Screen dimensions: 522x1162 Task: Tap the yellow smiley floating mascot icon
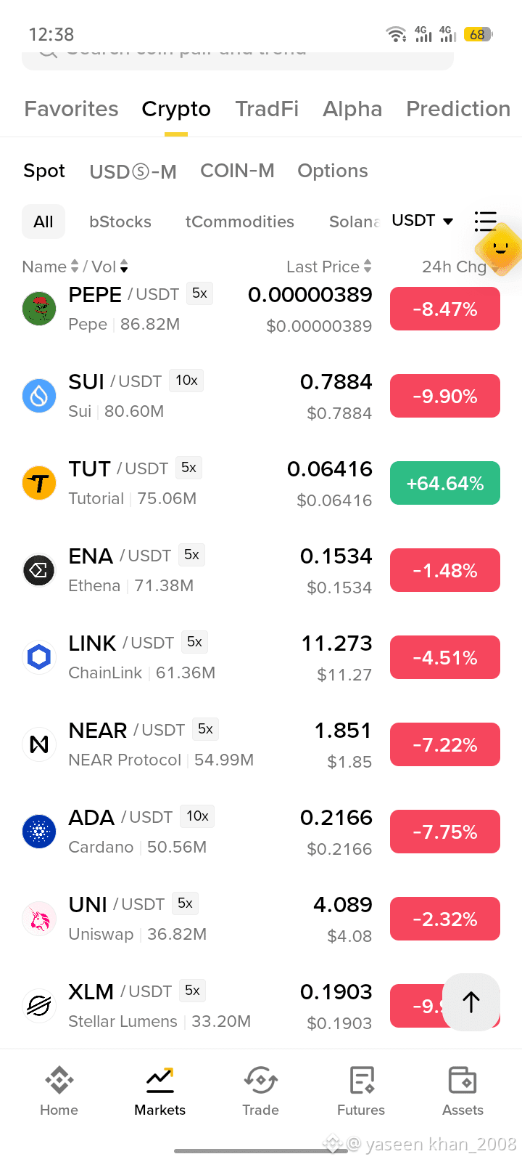[x=500, y=249]
